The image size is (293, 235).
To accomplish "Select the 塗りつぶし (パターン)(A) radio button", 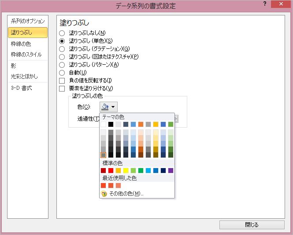I will pyautogui.click(x=62, y=65).
